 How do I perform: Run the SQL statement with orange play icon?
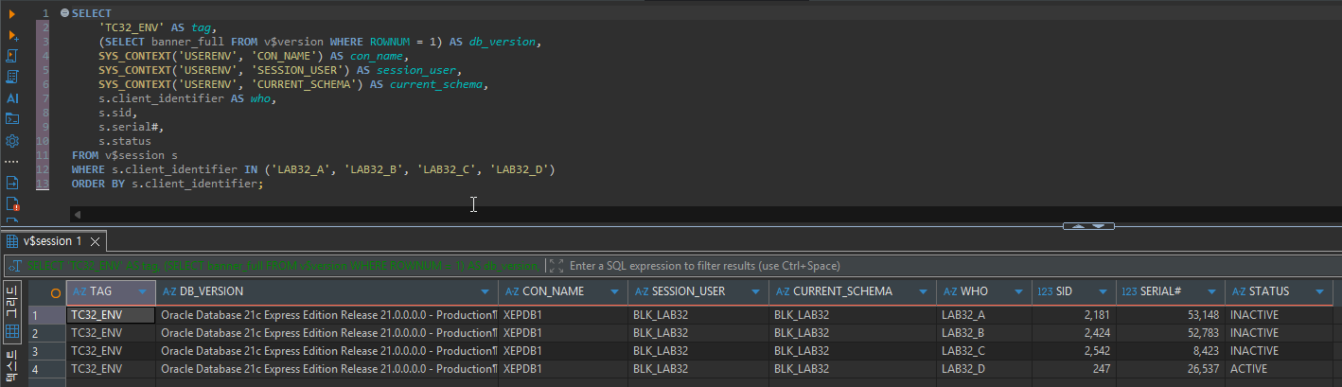12,13
